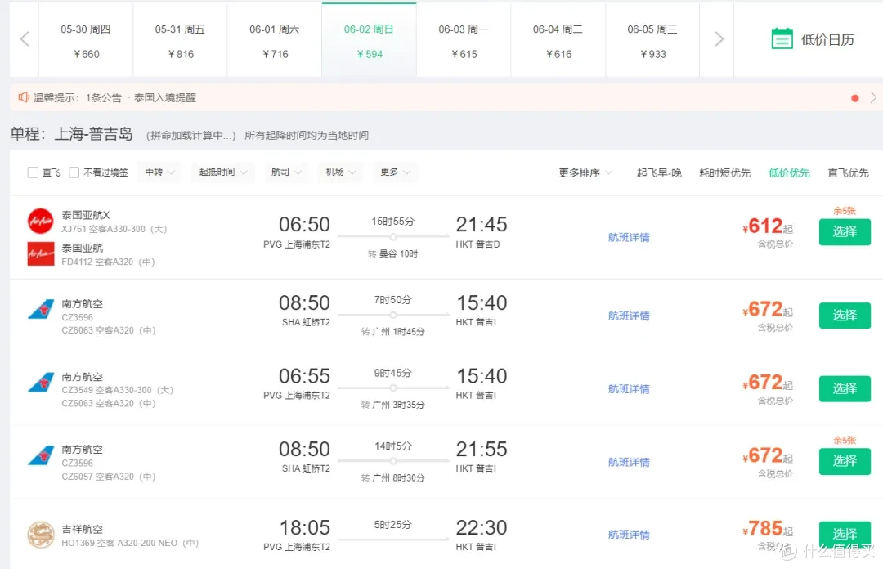Click the 06:50 PVG departure time

click(x=304, y=224)
